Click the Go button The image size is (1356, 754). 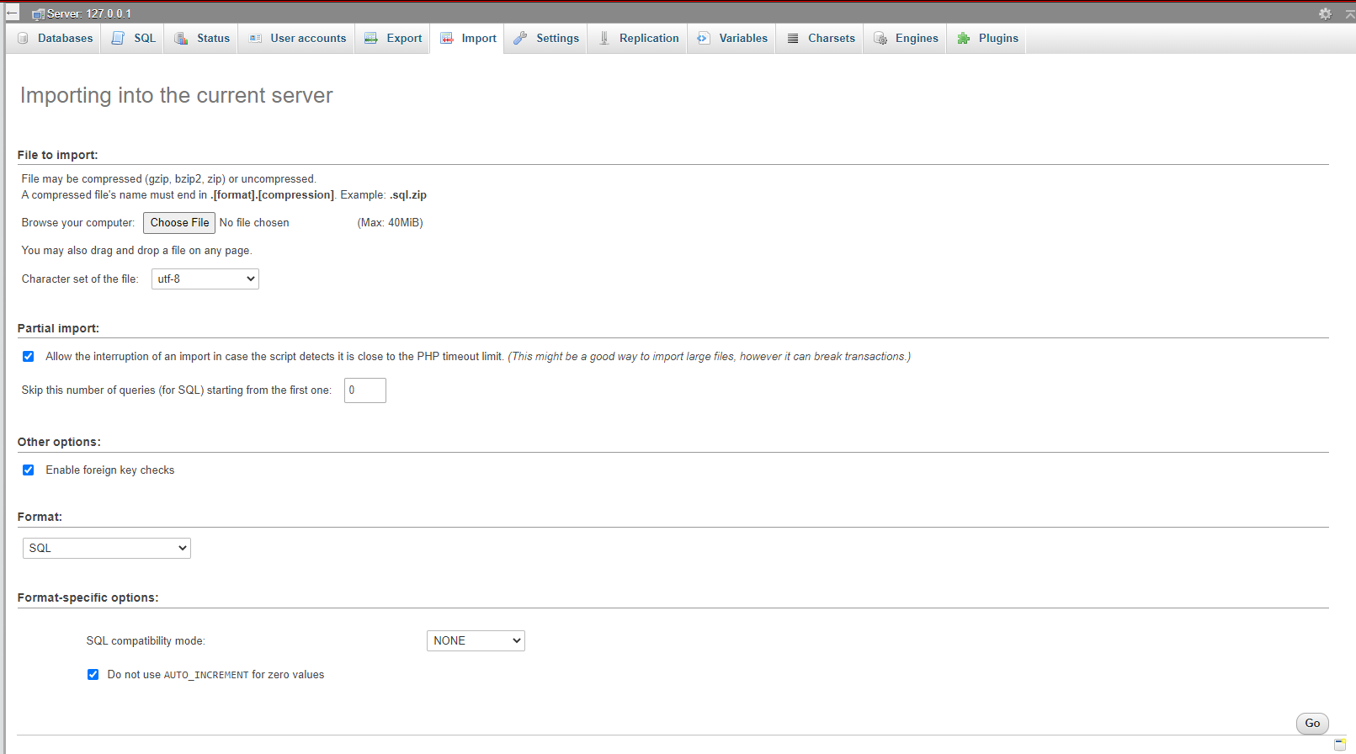(1311, 724)
